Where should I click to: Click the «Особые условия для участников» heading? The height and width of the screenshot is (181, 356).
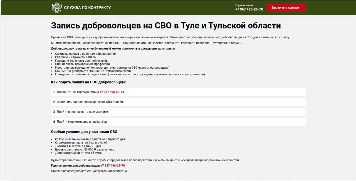(x=86, y=132)
